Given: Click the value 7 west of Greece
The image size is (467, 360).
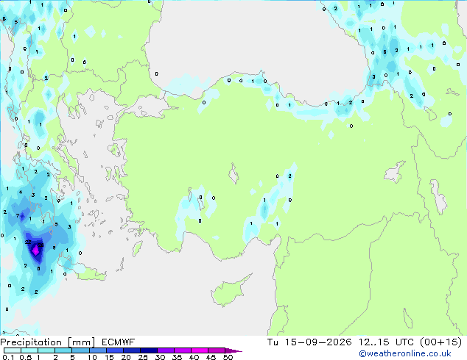Looking at the screenshot, I should click(x=18, y=216).
